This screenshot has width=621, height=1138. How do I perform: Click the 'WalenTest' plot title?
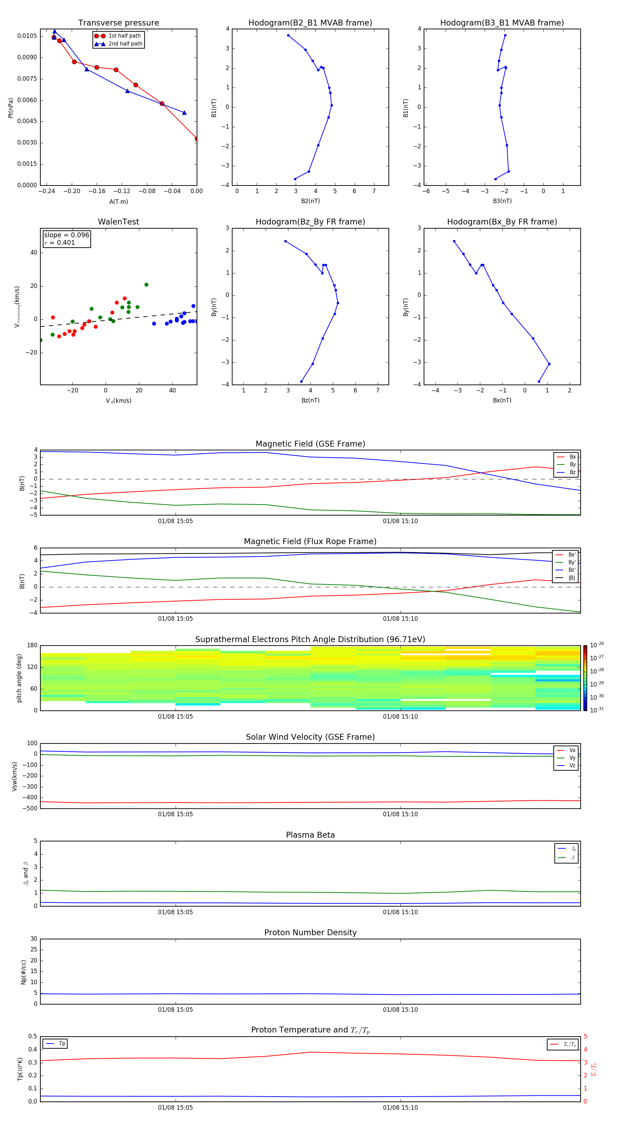pyautogui.click(x=118, y=222)
